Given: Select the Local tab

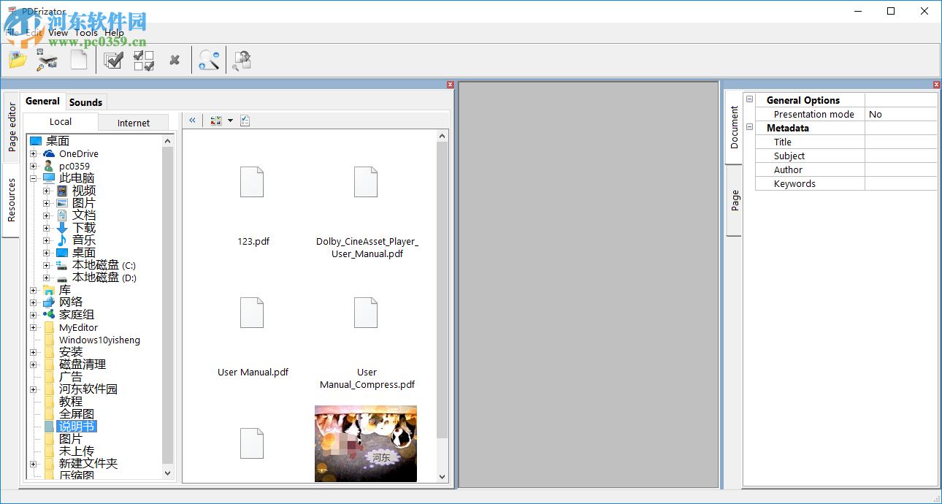Looking at the screenshot, I should 61,122.
